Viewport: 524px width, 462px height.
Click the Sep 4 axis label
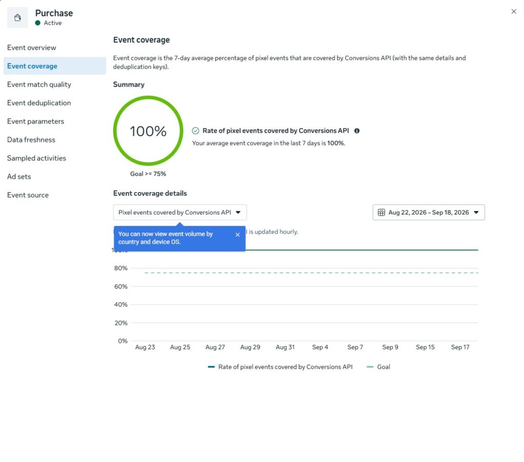(x=320, y=347)
